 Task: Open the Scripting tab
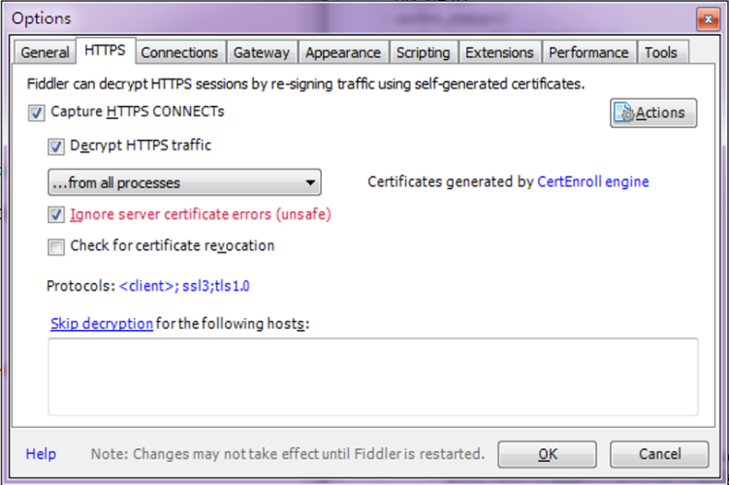(423, 52)
